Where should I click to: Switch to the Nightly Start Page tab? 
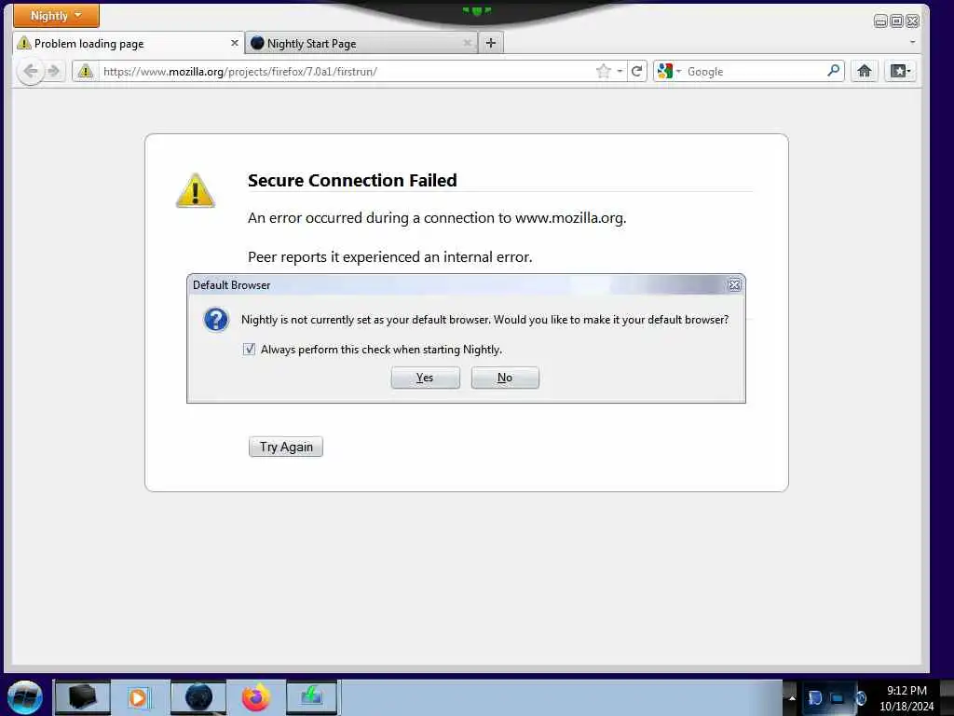tap(361, 43)
